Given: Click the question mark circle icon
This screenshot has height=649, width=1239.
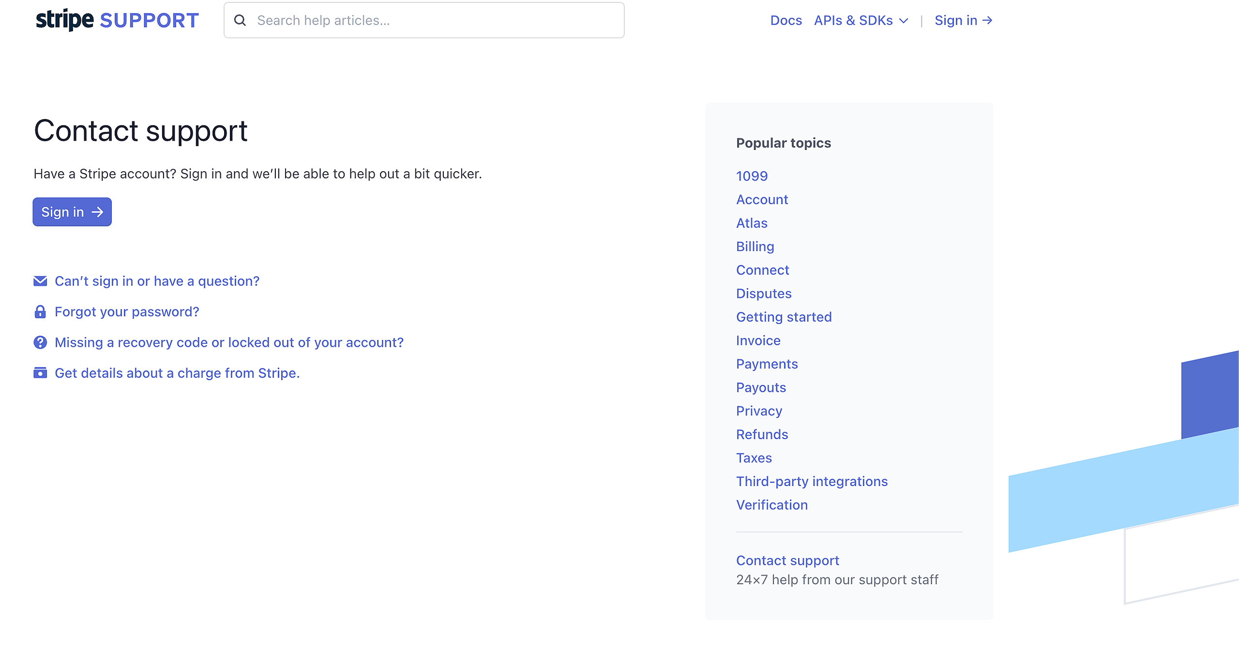Looking at the screenshot, I should 40,342.
